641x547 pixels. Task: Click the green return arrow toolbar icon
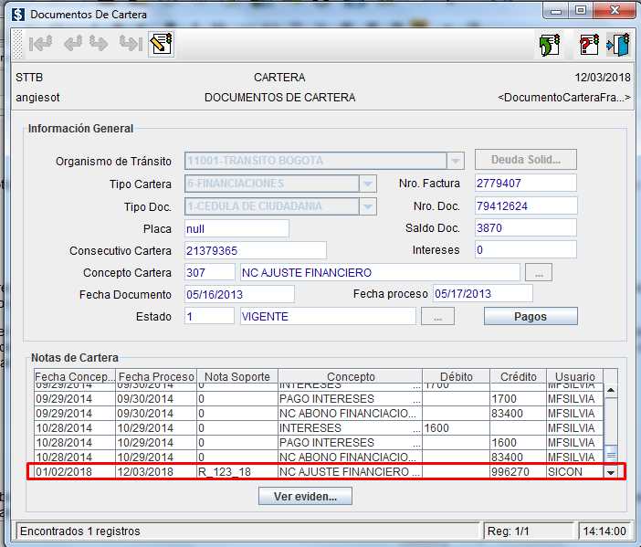(549, 45)
